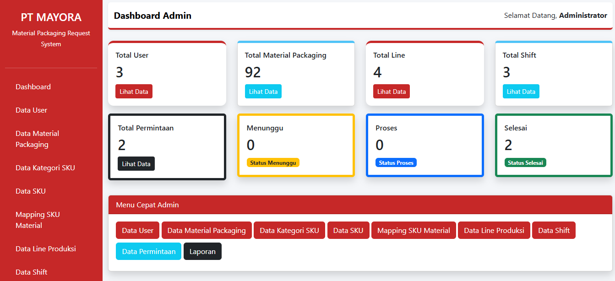Click the Status Menunggu badge
Image resolution: width=615 pixels, height=281 pixels.
273,163
